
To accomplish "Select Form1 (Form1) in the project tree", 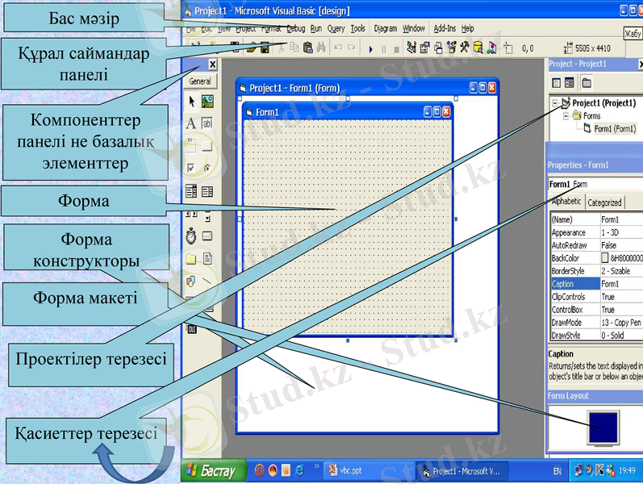I will (x=615, y=129).
